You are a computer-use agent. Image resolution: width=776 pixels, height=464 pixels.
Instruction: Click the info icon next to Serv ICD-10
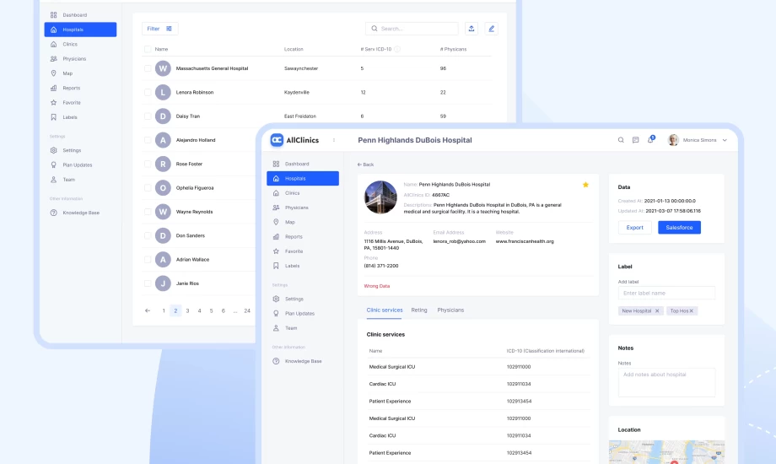[x=397, y=49]
